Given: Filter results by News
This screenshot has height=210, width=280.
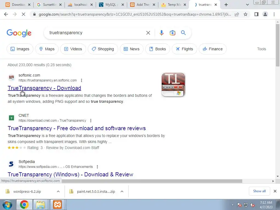Looking at the screenshot, I should click(132, 49).
